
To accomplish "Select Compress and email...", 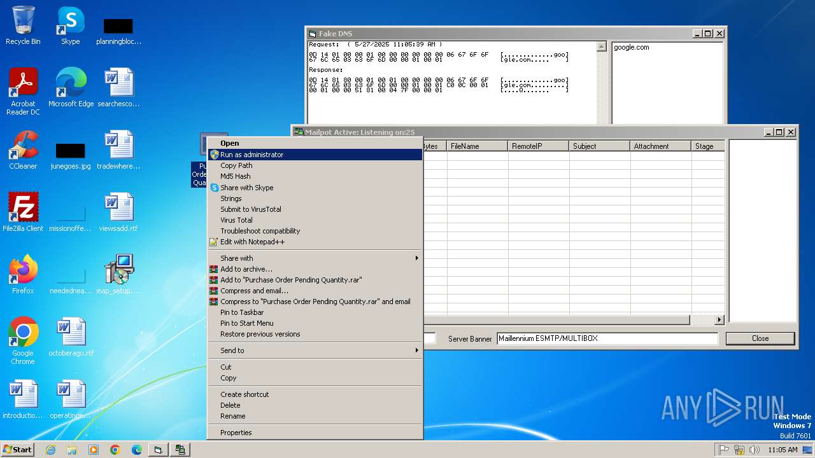I will [x=315, y=291].
